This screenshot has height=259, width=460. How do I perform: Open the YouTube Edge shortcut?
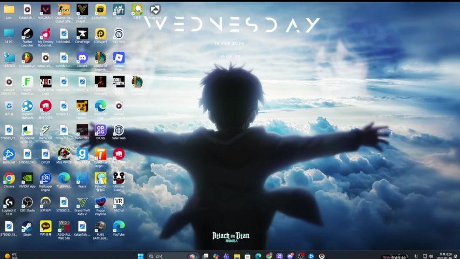point(119,228)
